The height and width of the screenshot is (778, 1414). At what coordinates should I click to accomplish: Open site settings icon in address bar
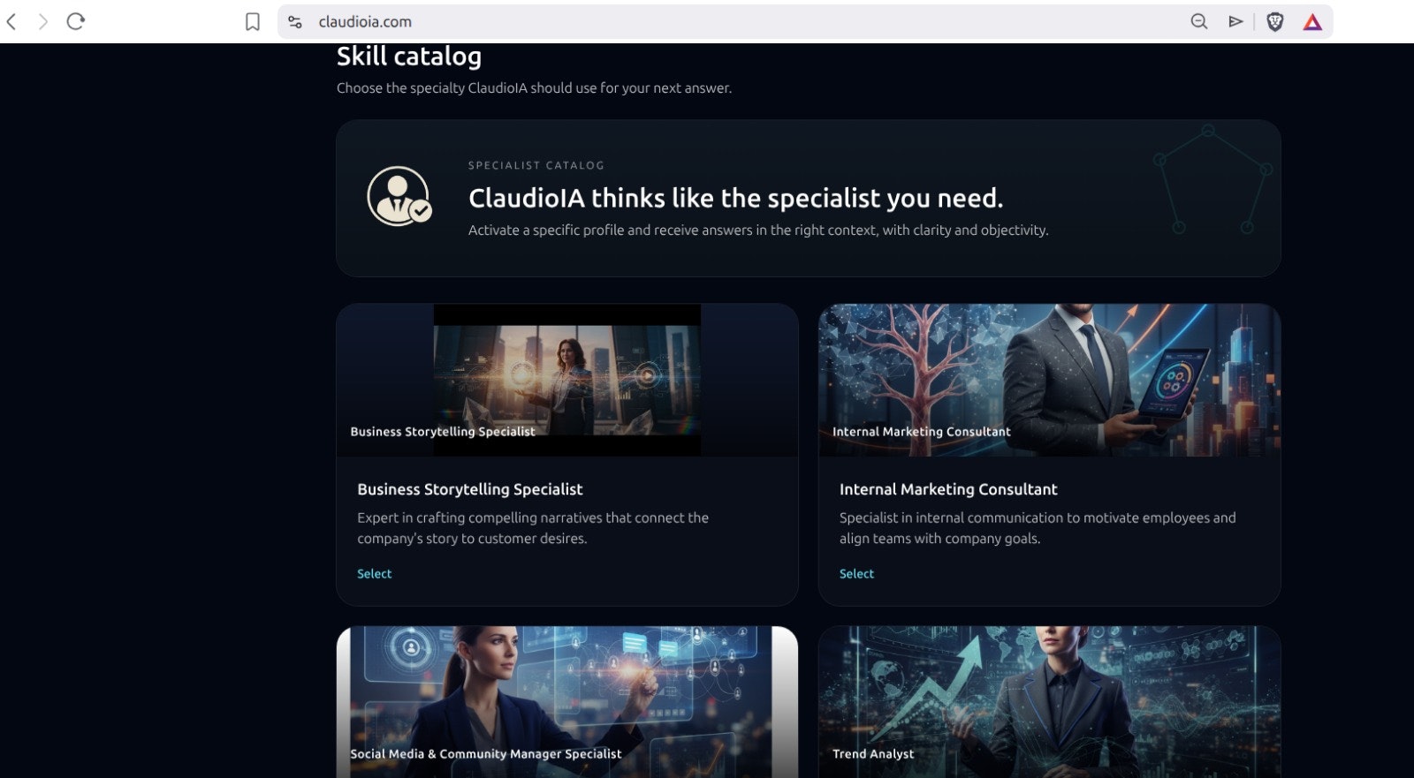[295, 22]
